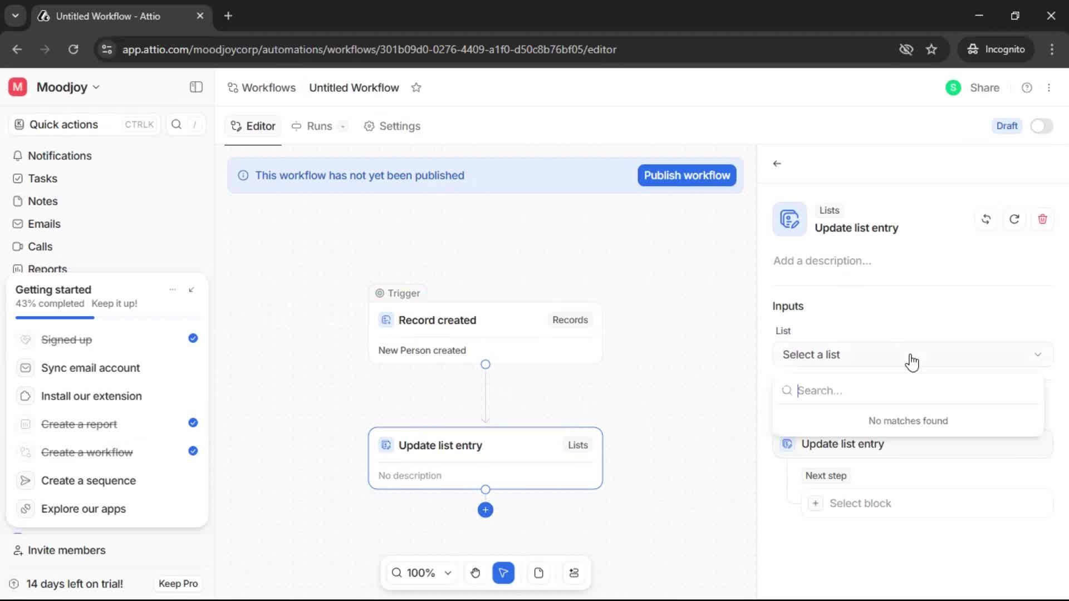The height and width of the screenshot is (601, 1069).
Task: Refresh the Update list entry block
Action: (x=1014, y=219)
